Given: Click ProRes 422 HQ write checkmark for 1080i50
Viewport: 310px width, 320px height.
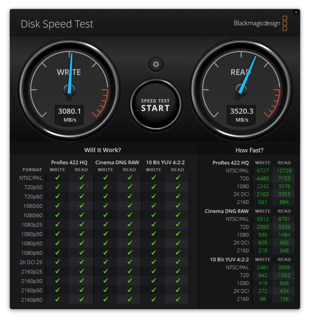Looking at the screenshot, I should click(58, 205).
